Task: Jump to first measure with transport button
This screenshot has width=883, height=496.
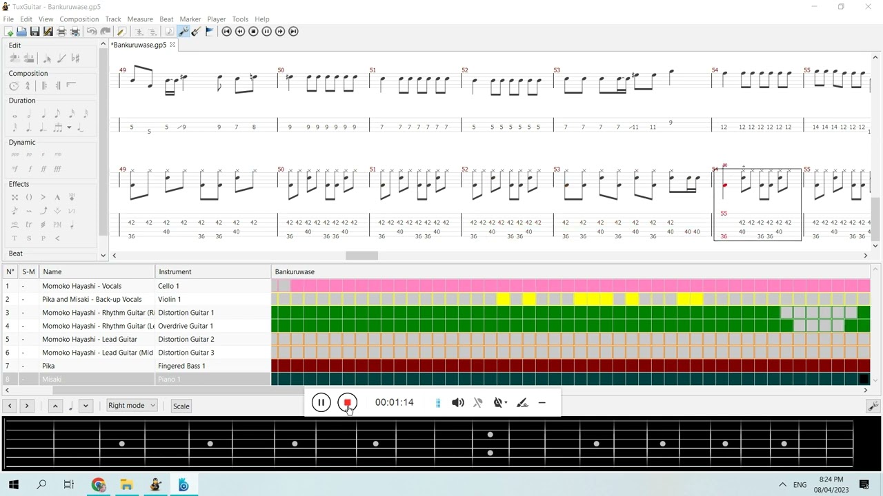Action: tap(226, 32)
